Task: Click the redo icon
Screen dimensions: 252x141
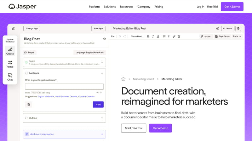Action: pos(124,36)
